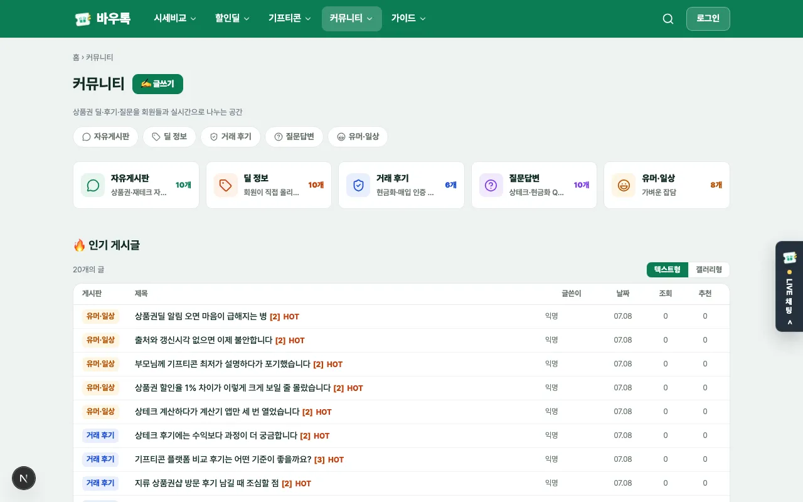Click the 질문답변 card question mark icon

click(491, 185)
